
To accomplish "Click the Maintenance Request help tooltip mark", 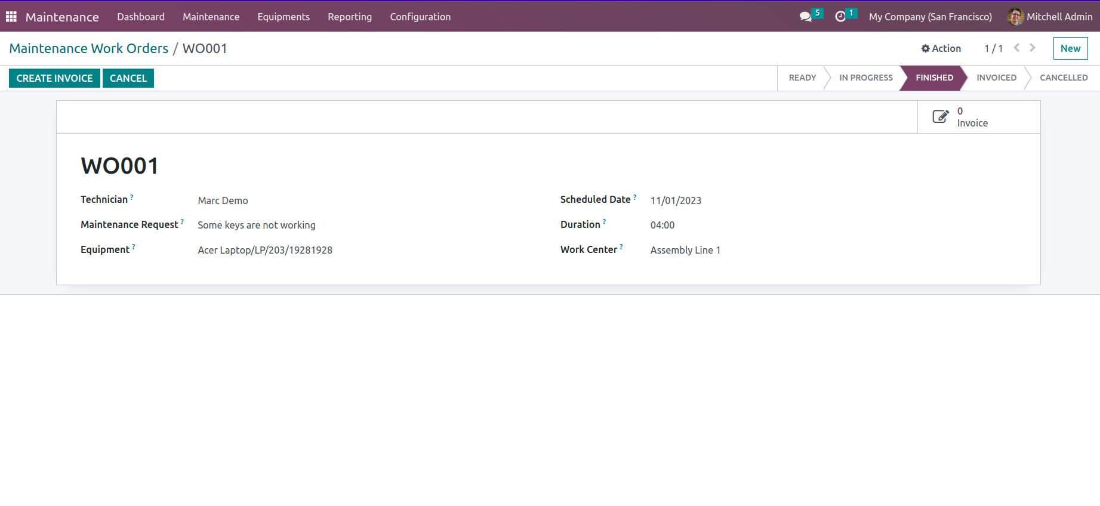I will coord(182,222).
